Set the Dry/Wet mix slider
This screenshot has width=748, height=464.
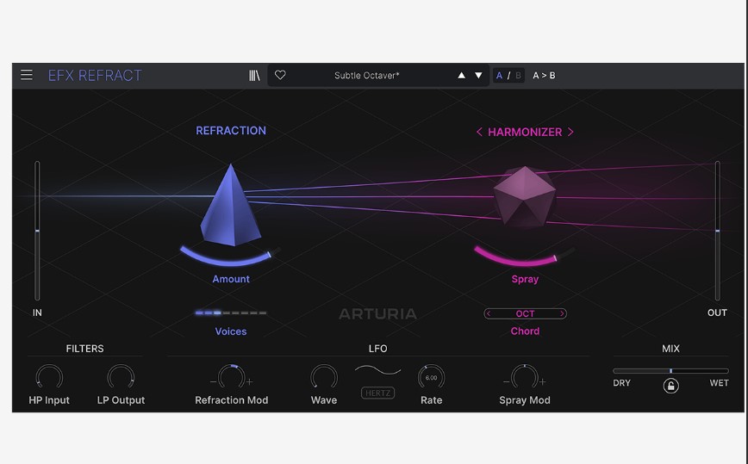[670, 371]
